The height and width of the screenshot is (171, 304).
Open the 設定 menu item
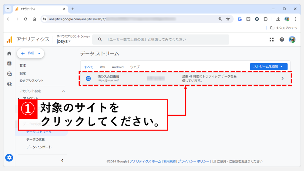[23, 73]
